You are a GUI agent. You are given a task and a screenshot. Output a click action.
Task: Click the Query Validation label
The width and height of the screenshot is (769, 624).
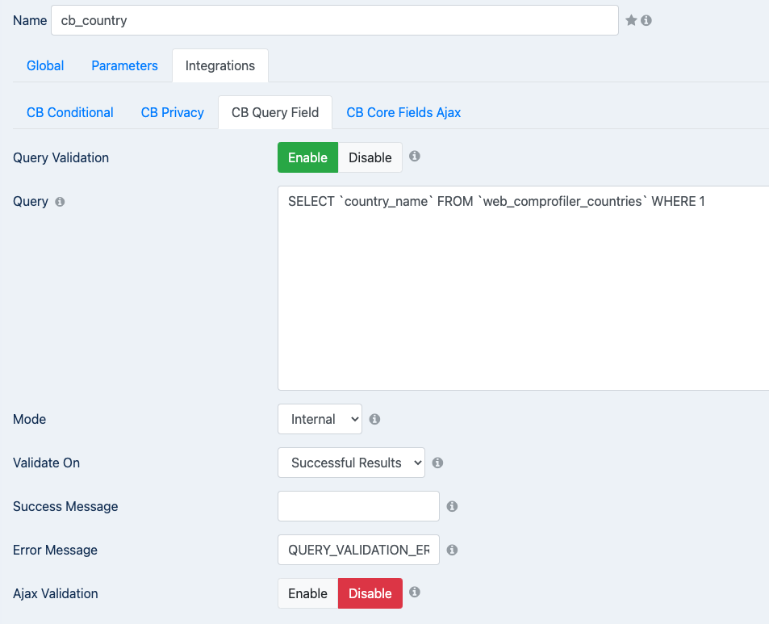pyautogui.click(x=61, y=157)
